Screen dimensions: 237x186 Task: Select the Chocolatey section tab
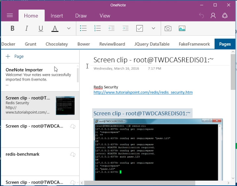click(57, 44)
